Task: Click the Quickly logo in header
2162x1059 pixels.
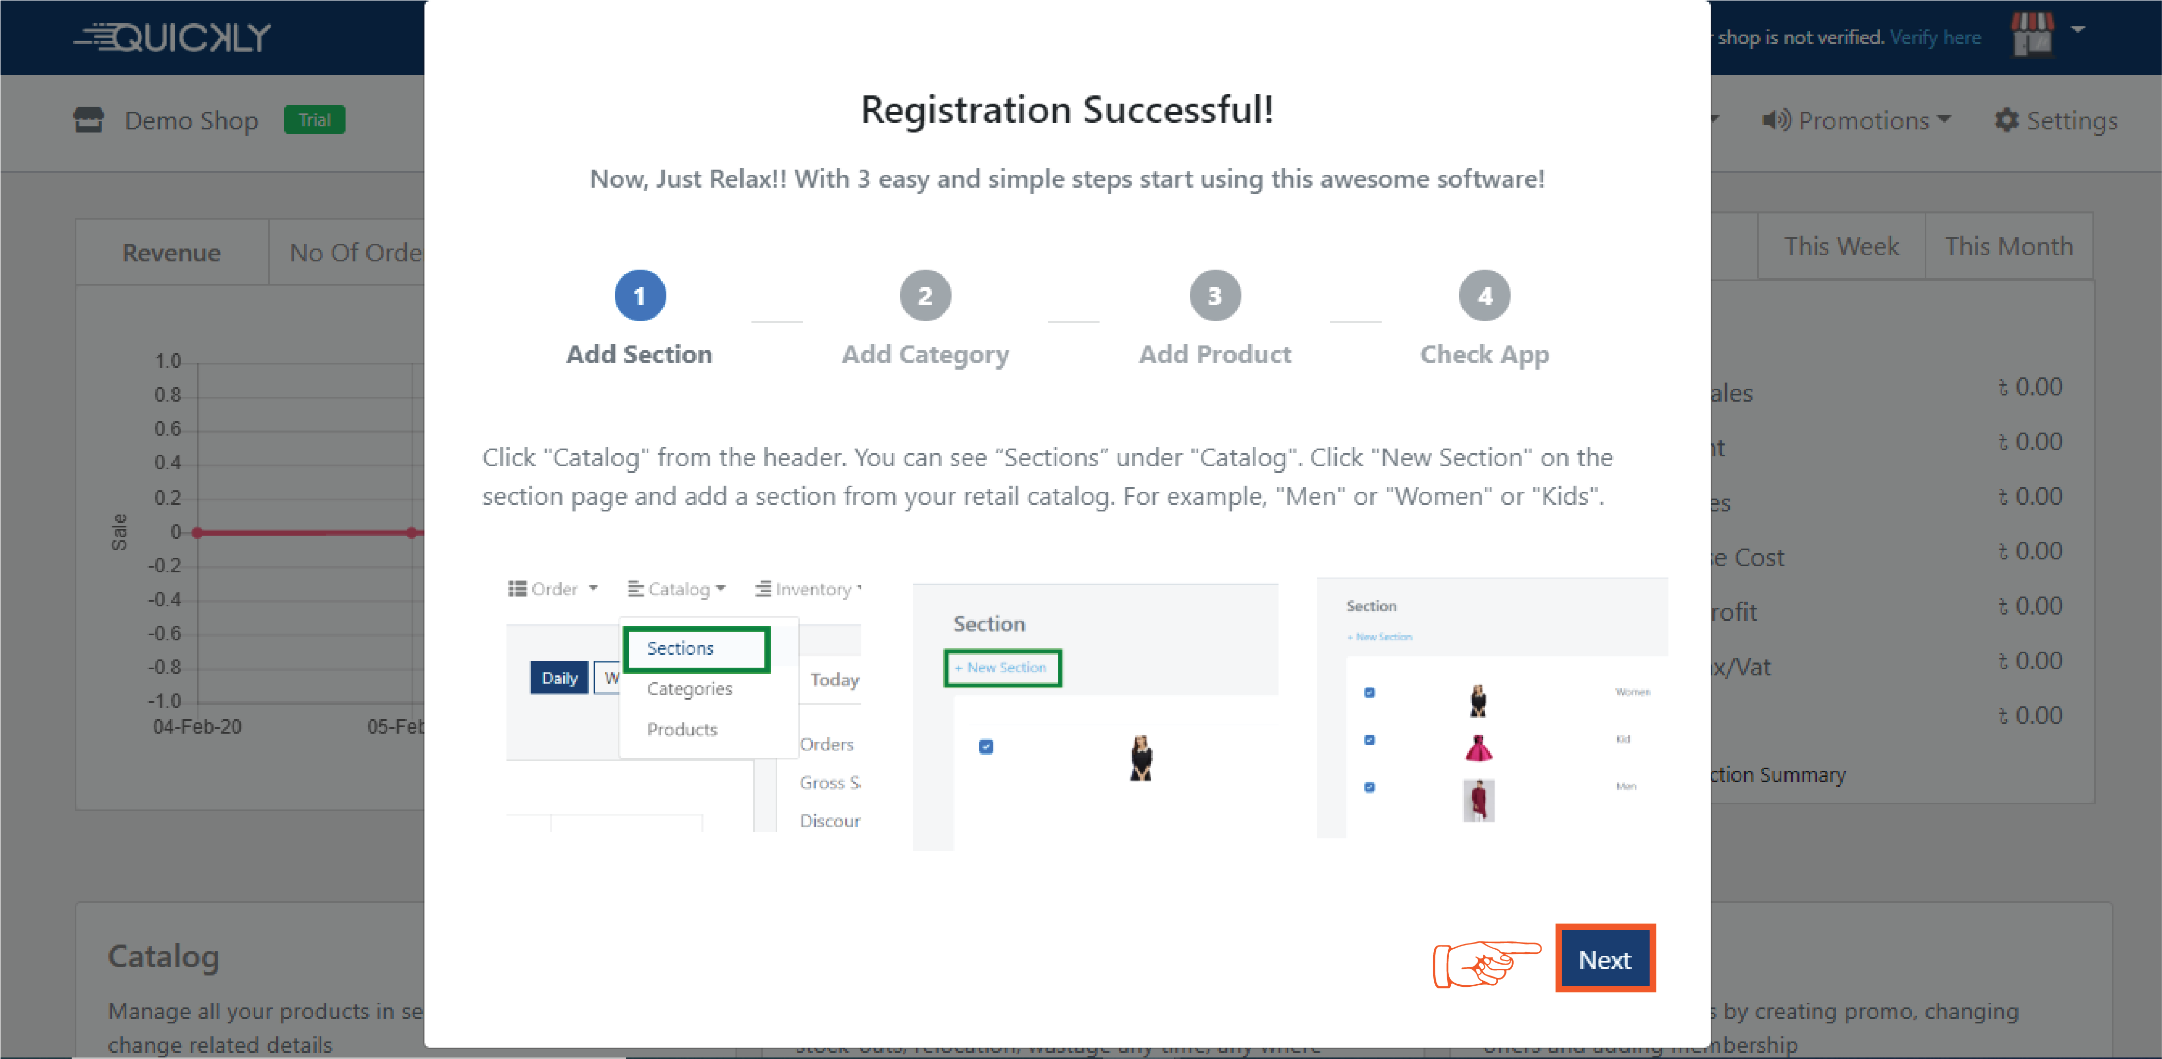Action: [173, 37]
